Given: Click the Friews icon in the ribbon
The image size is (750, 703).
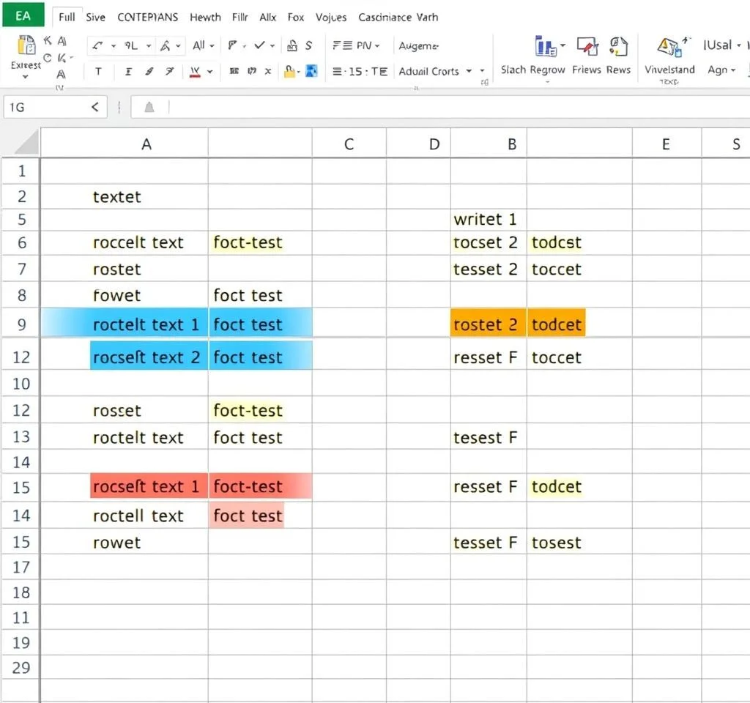Looking at the screenshot, I should coord(587,47).
